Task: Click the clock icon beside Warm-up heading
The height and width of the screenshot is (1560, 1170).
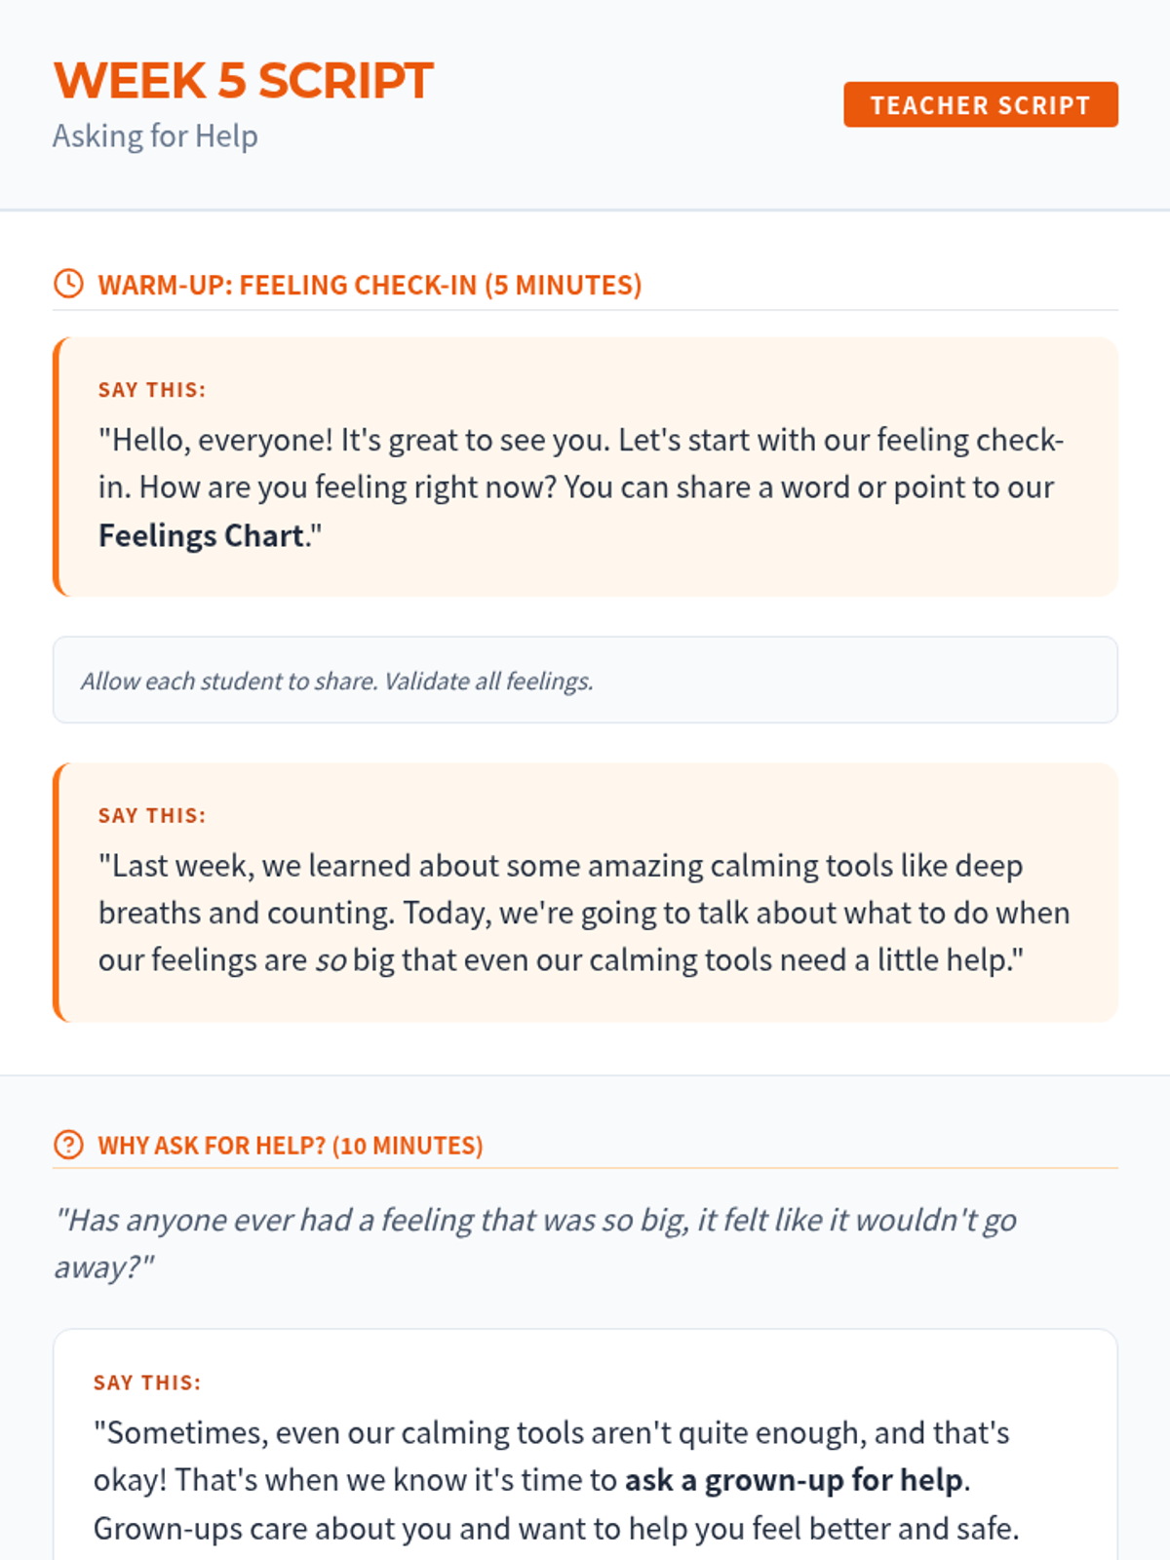Action: (x=68, y=284)
